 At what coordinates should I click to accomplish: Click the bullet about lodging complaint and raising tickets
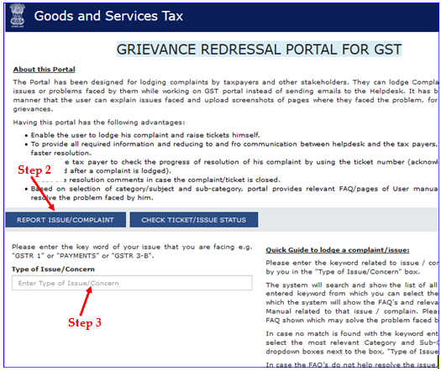(x=145, y=135)
